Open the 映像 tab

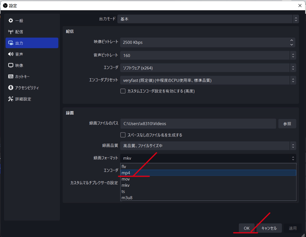coord(32,65)
